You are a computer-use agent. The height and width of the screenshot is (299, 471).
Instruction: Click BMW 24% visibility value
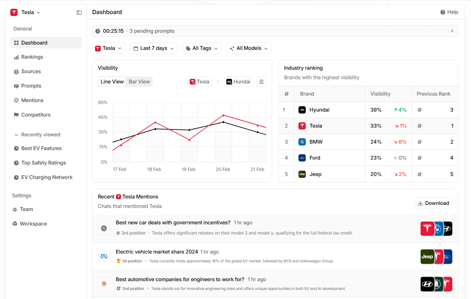(376, 142)
